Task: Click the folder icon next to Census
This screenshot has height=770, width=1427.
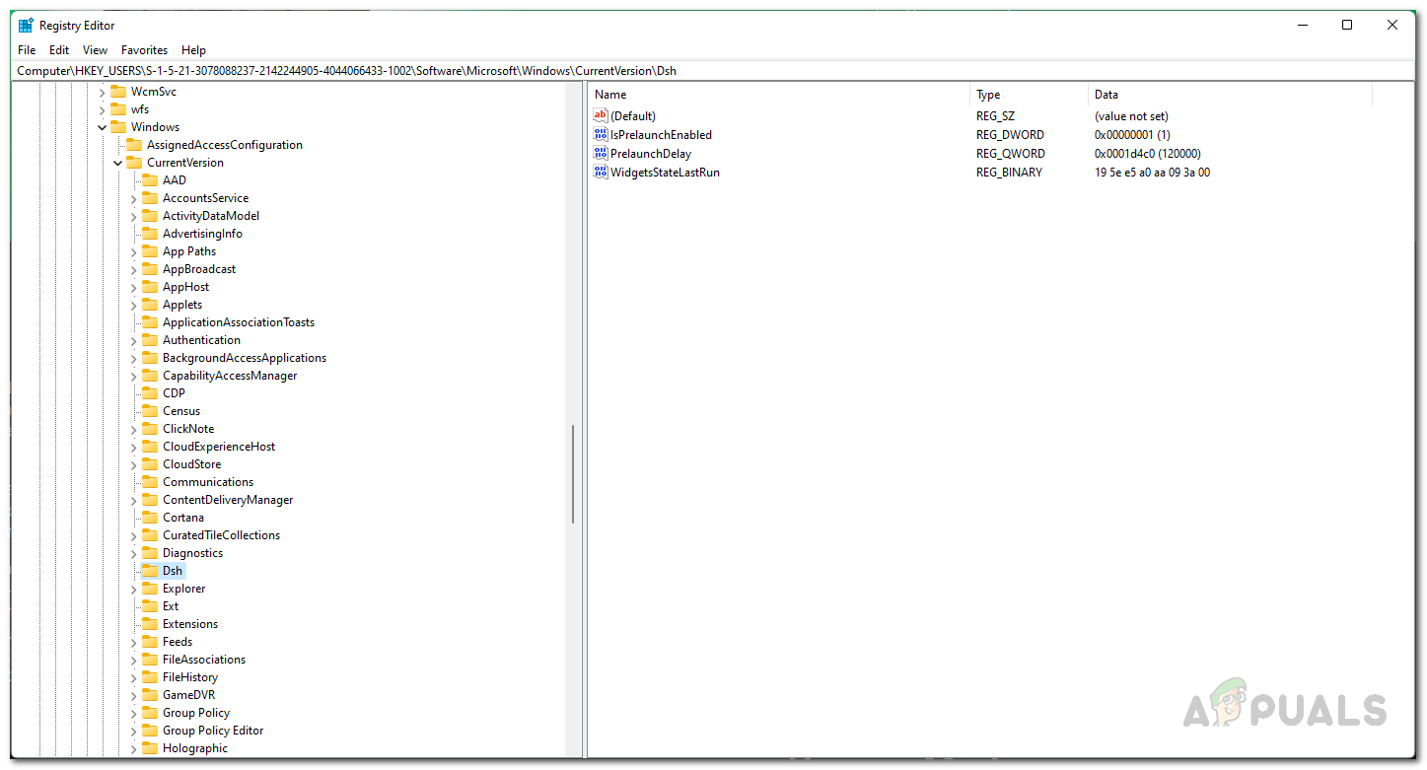Action: [x=150, y=411]
